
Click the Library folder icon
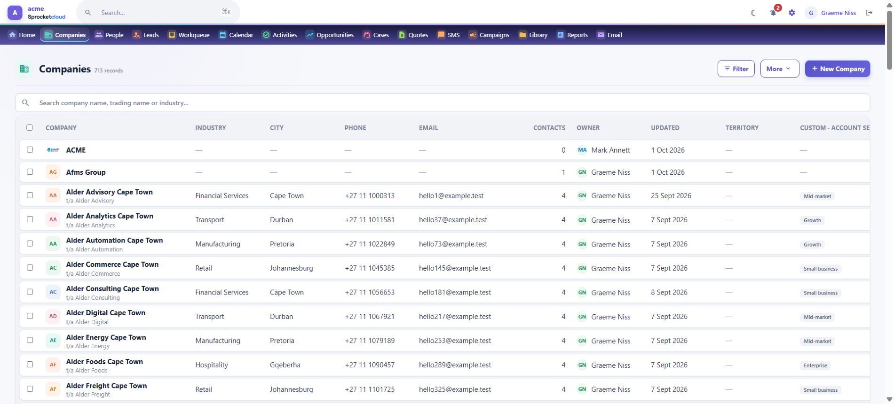[x=522, y=35]
